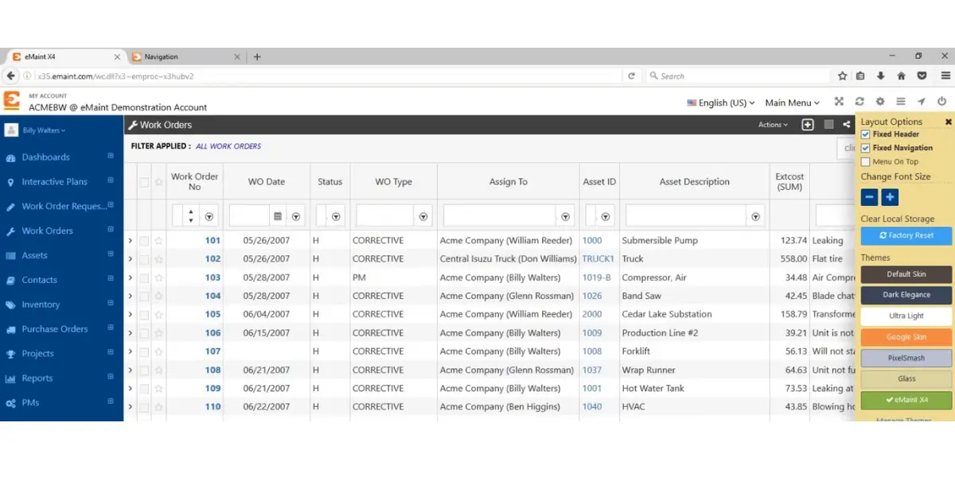
Task: Enable the Menu On Top checkbox
Action: point(866,161)
